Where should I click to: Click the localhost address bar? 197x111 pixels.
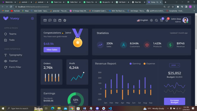click(x=88, y=7)
